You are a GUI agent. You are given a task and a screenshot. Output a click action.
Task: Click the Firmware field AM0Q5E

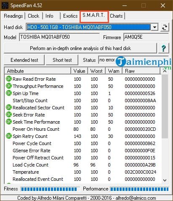pyautogui.click(x=146, y=37)
